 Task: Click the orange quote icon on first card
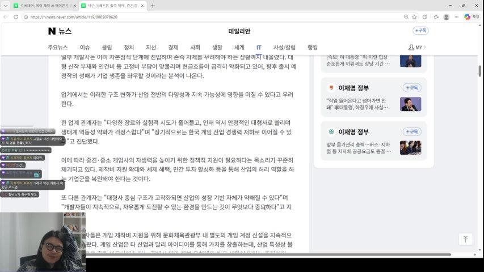[331, 88]
